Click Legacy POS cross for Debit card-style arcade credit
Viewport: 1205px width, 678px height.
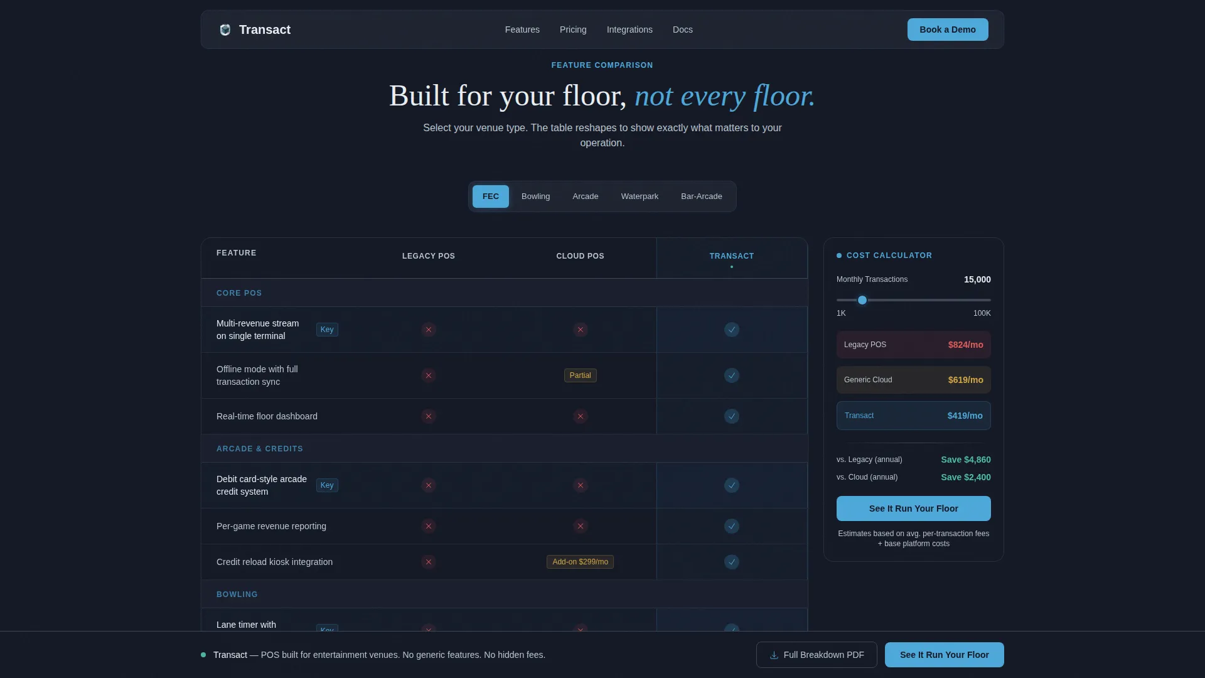[x=429, y=485]
